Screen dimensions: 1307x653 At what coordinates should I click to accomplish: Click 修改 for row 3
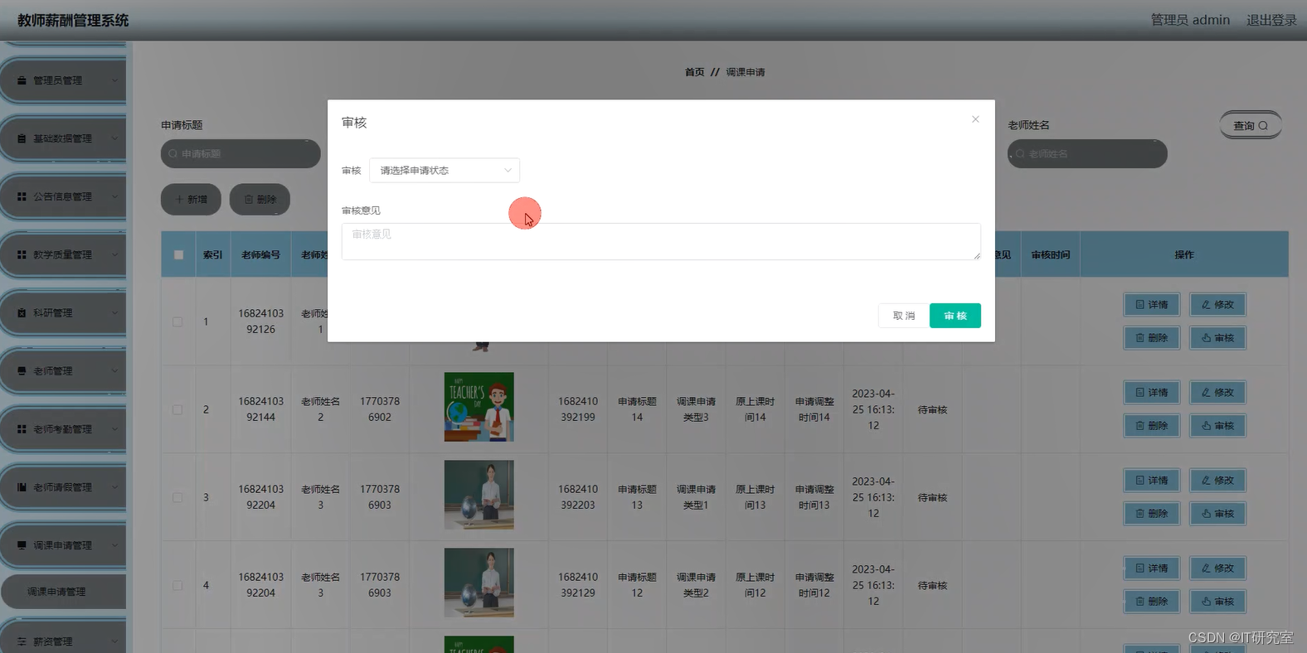point(1217,480)
